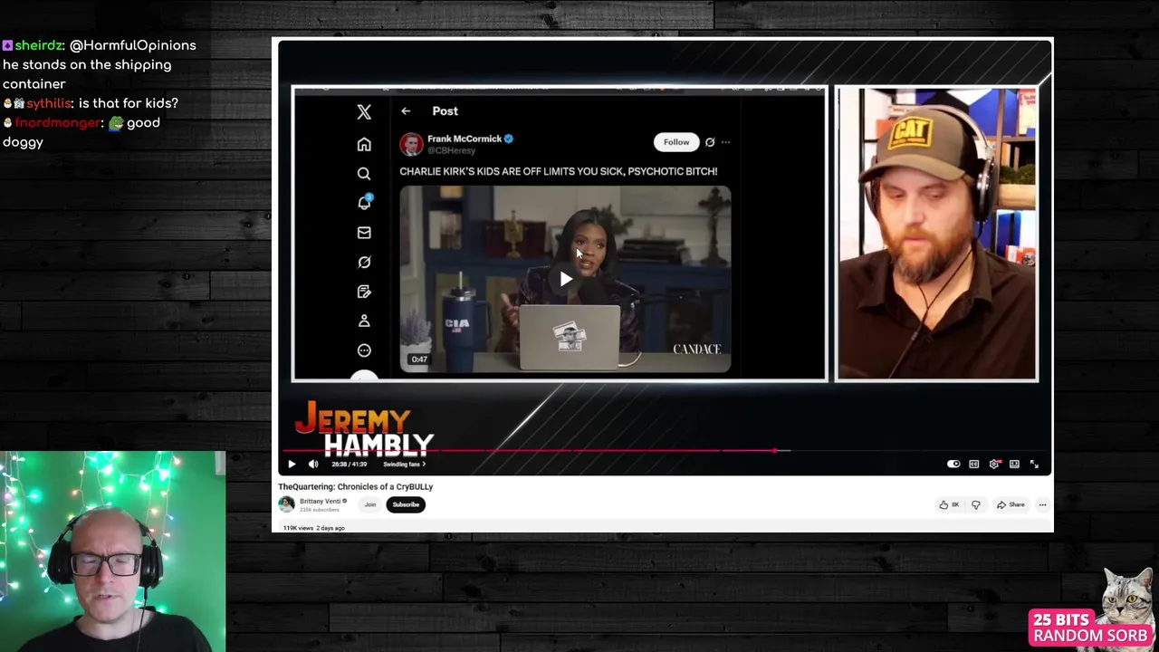Toggle the YouTube autoplay switch
This screenshot has width=1159, height=652.
[953, 464]
